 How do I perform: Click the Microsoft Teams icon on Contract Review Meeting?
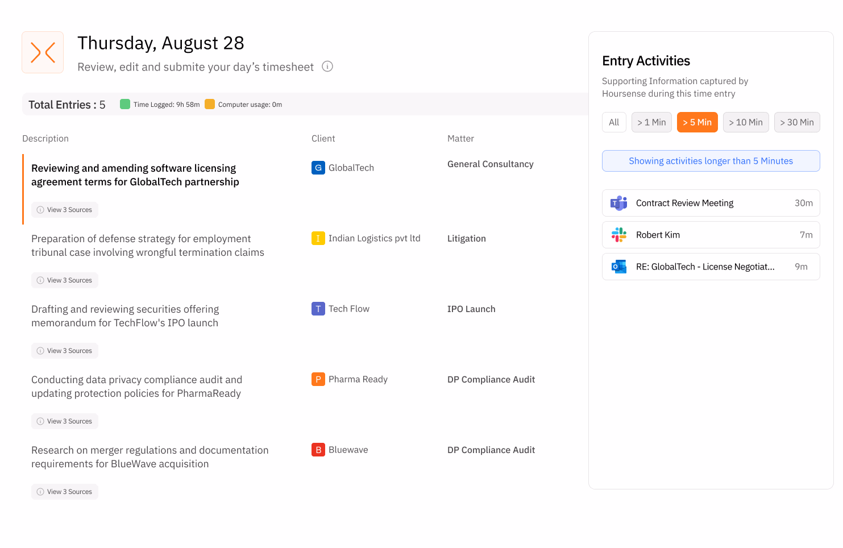618,203
